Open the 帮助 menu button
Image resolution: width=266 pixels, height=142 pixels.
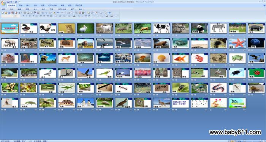[x=81, y=9]
